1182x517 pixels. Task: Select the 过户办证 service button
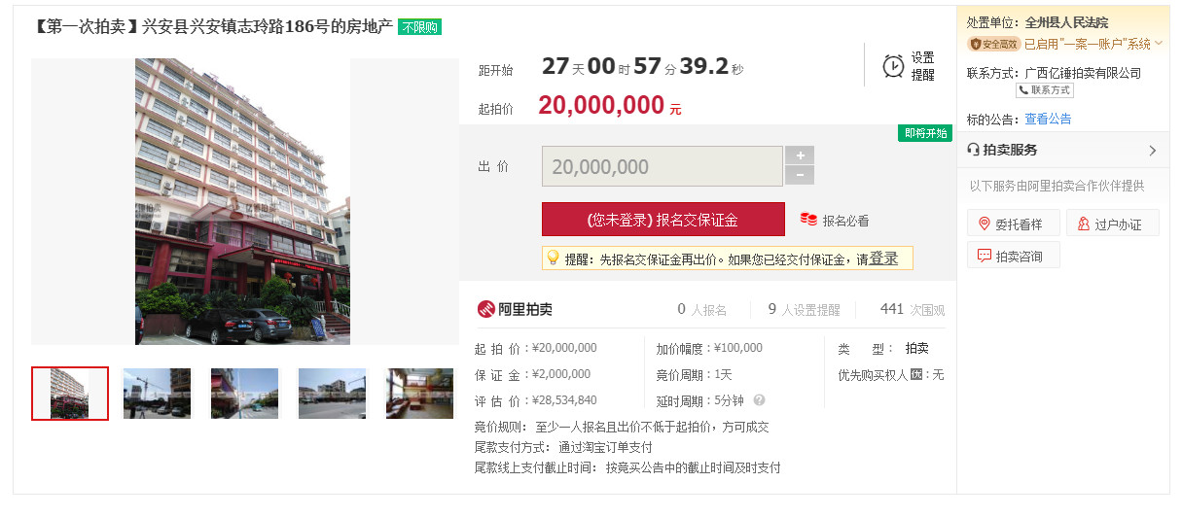coord(1111,224)
